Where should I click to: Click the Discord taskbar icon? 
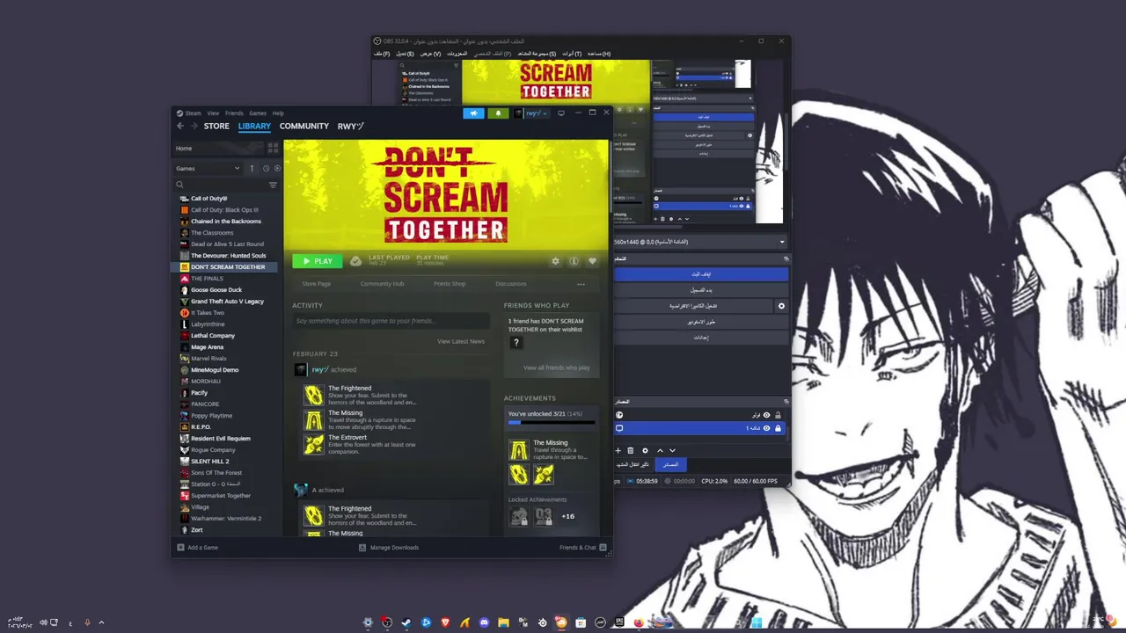point(484,622)
